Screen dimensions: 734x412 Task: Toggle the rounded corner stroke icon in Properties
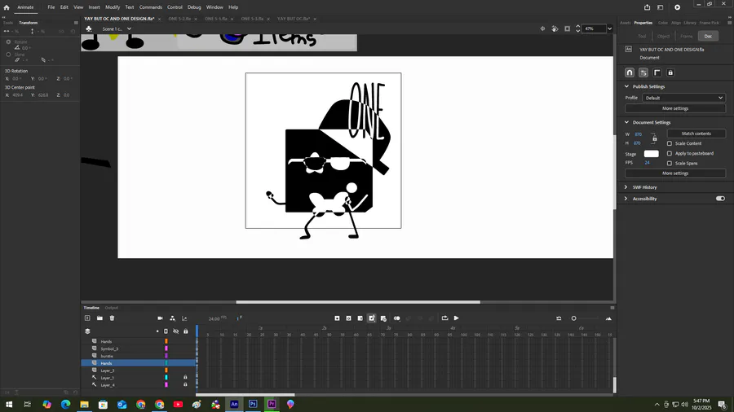pos(657,72)
